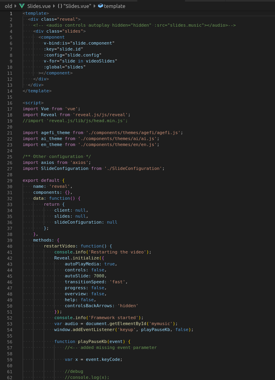Open the 'old' folder breadcrumb

coord(8,6)
